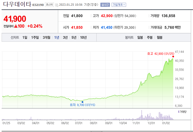
Task: Click the 최저 9,700 (07/15) label
Action: 83,105
